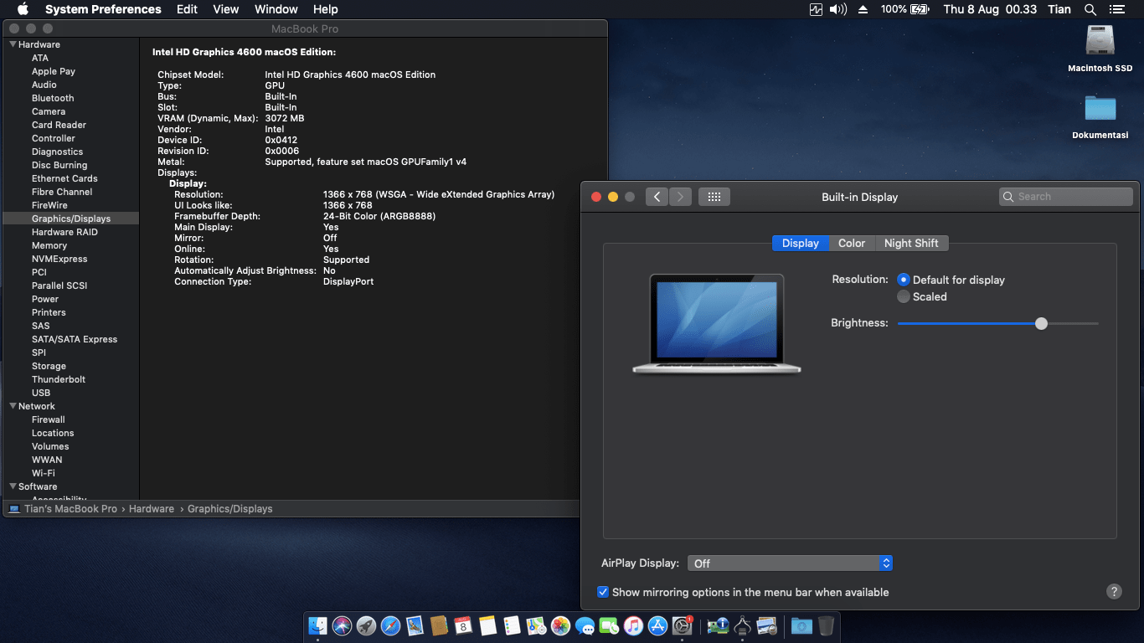
Task: Click System Preferences gear in Dock
Action: [682, 625]
